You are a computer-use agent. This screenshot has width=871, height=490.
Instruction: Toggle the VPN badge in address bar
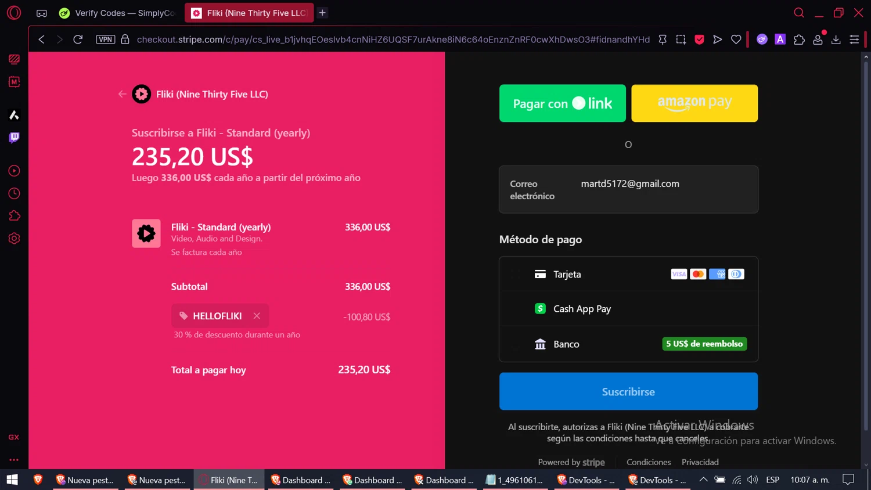tap(105, 39)
